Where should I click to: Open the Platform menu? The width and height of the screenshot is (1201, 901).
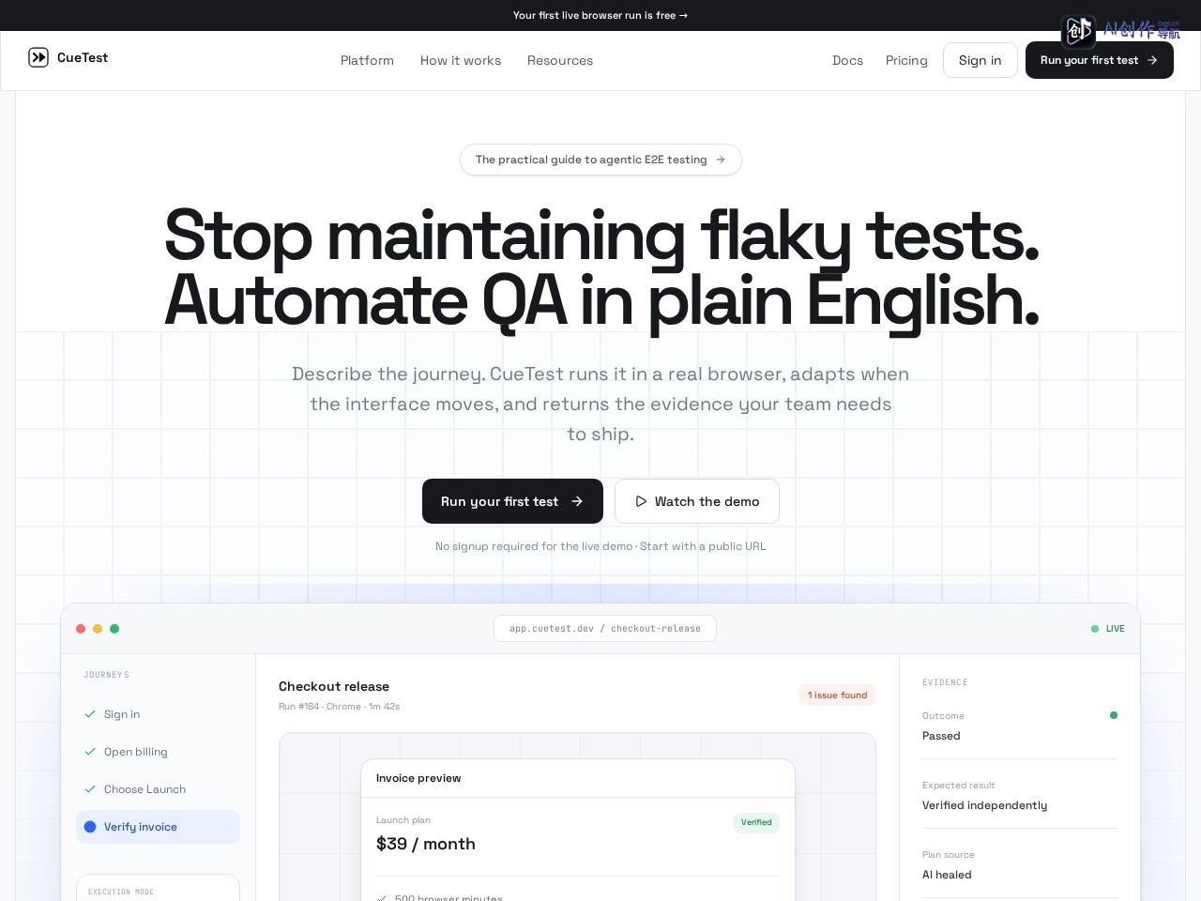[x=367, y=60]
